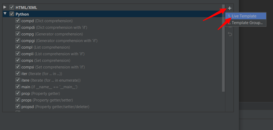Uncheck the HTML/XML group checkbox
This screenshot has width=273, height=130.
coord(12,7)
